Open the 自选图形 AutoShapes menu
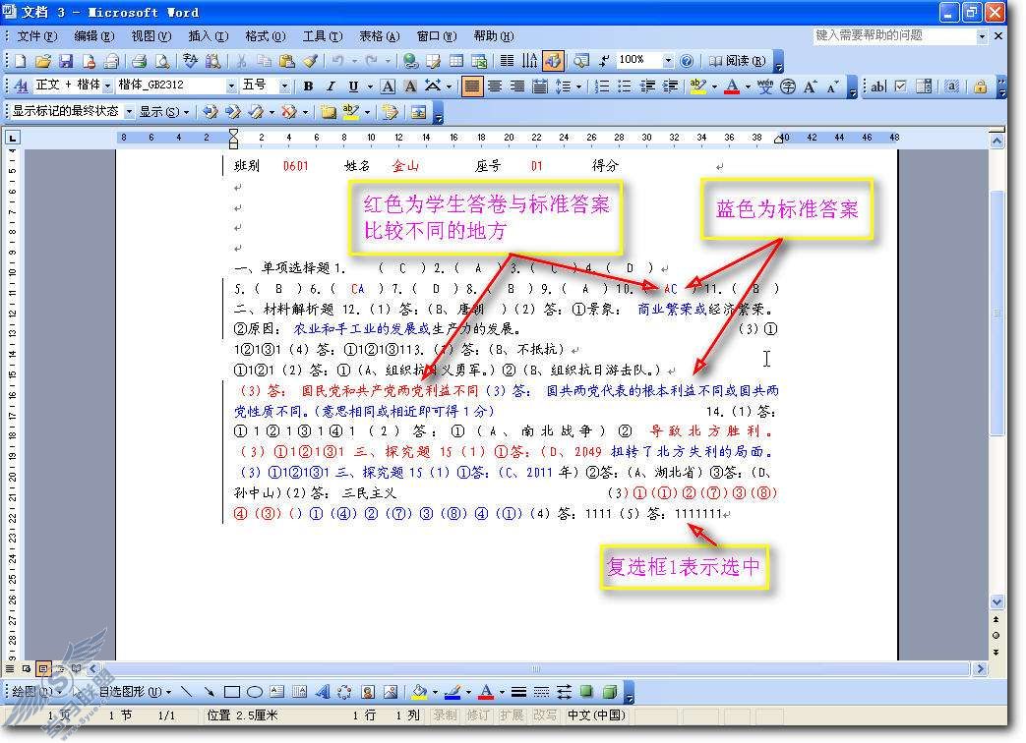The height and width of the screenshot is (743, 1026). (136, 691)
